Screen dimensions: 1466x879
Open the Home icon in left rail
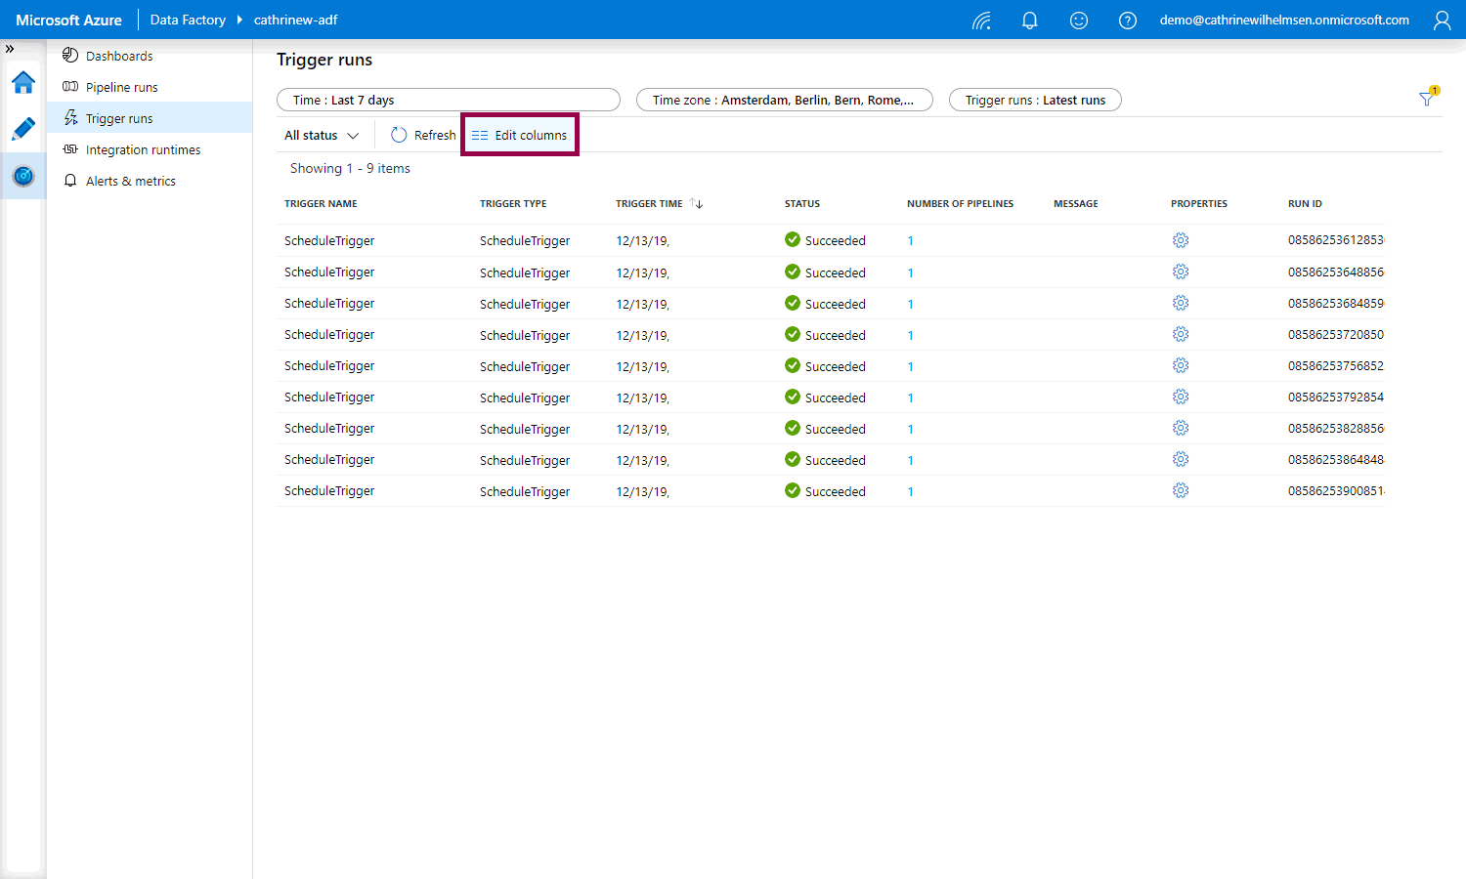23,83
